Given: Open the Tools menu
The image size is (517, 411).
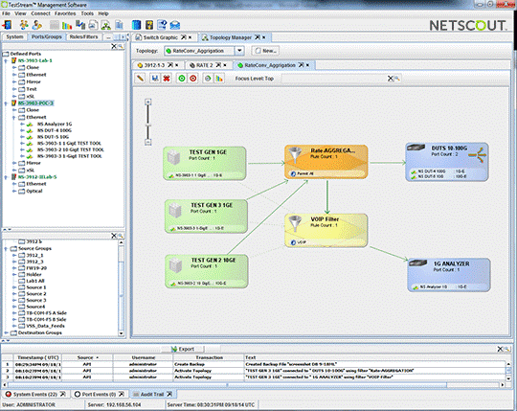Looking at the screenshot, I should (x=87, y=13).
